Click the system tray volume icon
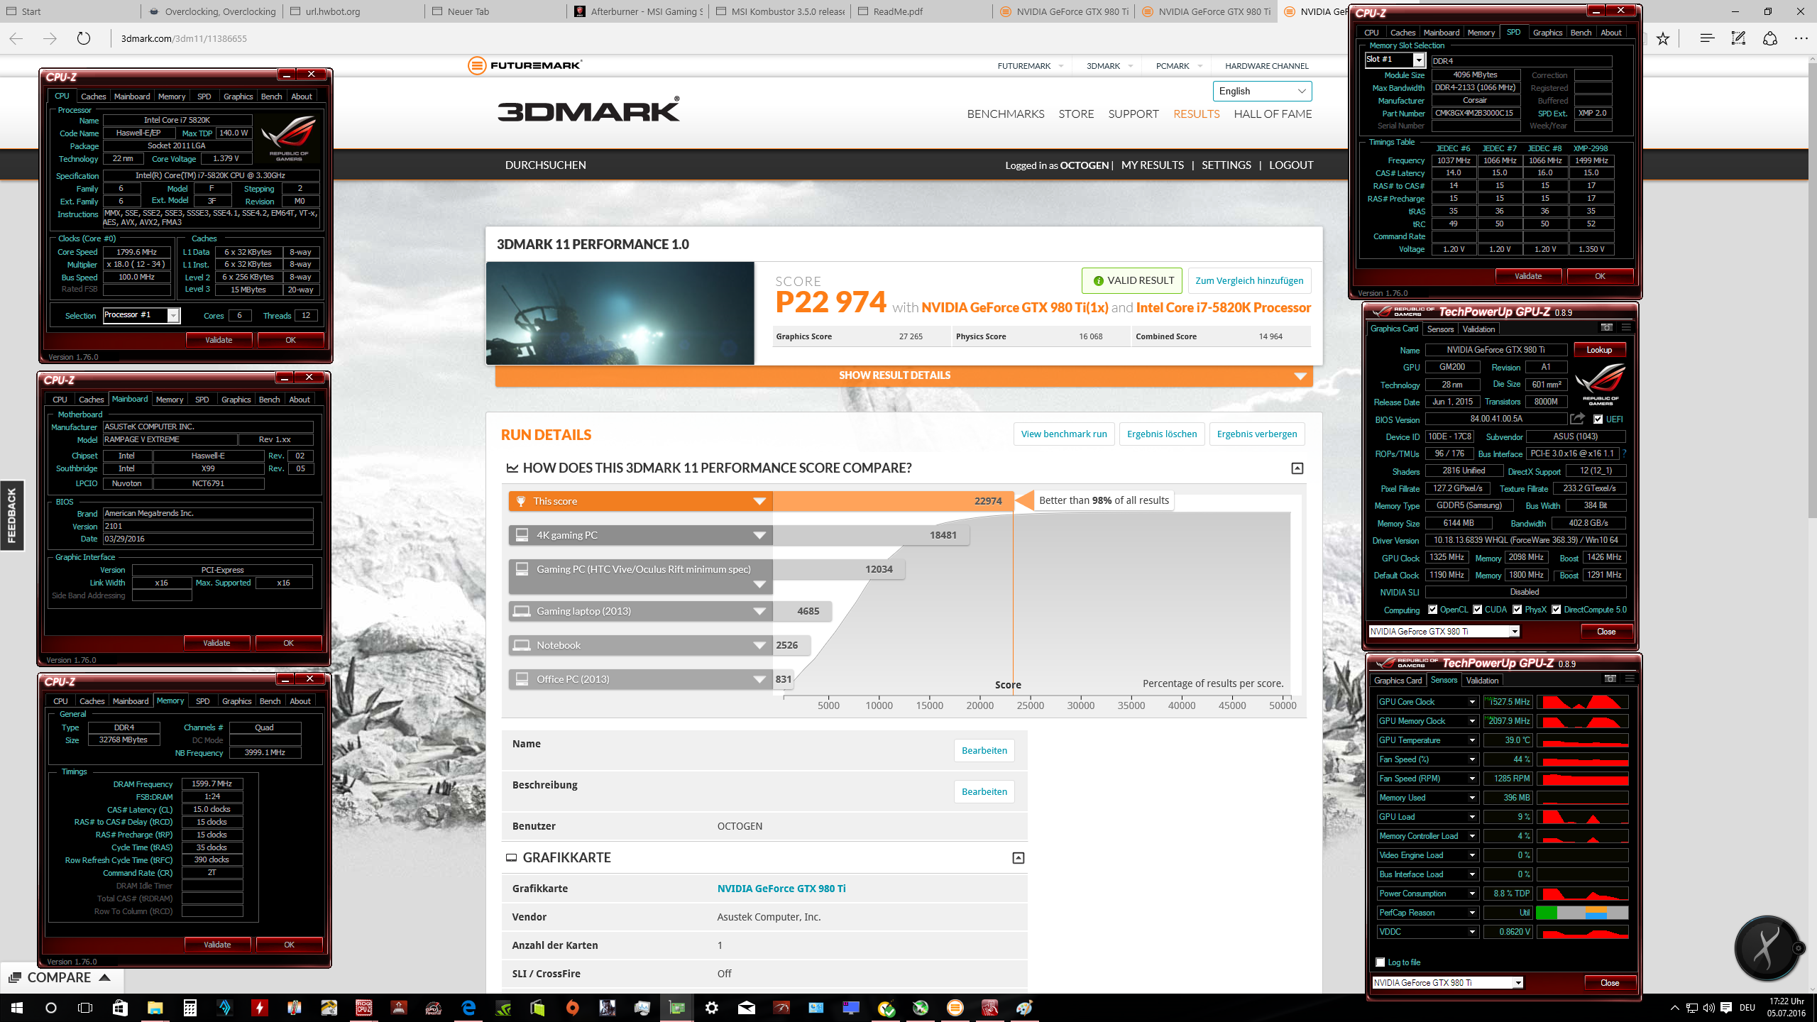Viewport: 1817px width, 1022px height. tap(1708, 1008)
